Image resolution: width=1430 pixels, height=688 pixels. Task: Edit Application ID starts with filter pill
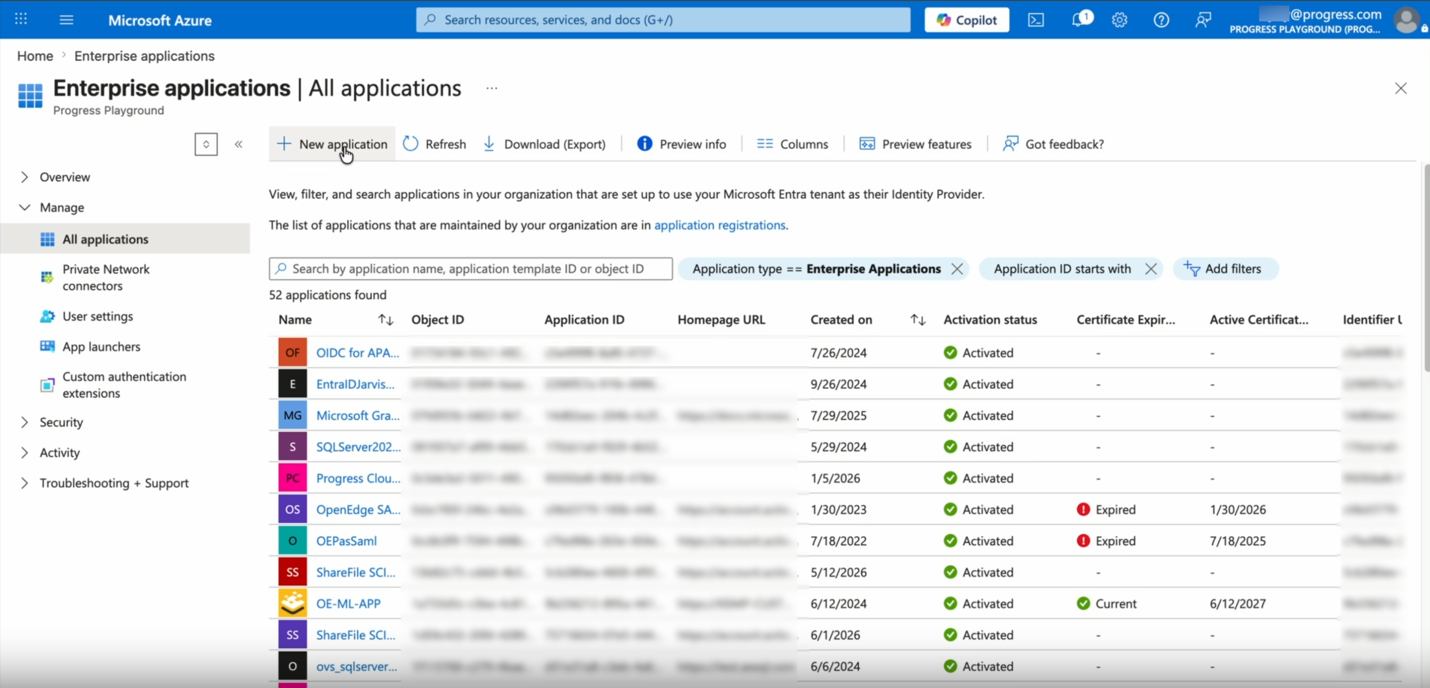tap(1062, 269)
